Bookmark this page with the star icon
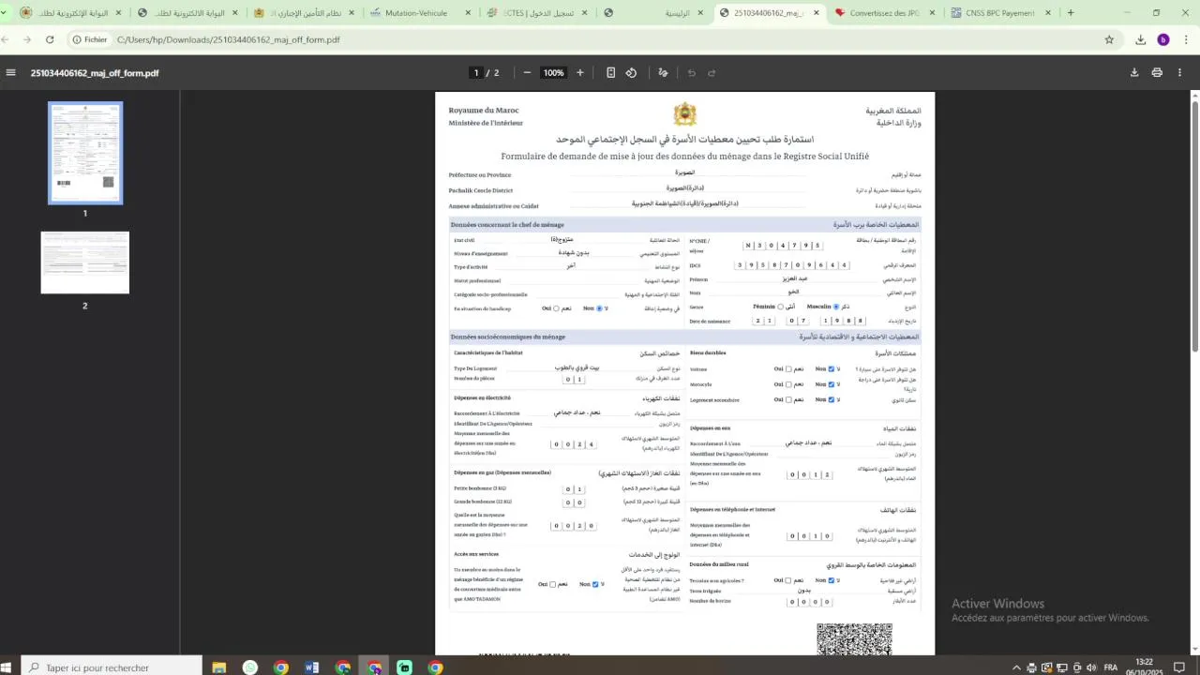 point(1109,40)
